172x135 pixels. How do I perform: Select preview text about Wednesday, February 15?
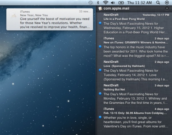[x=136, y=28]
